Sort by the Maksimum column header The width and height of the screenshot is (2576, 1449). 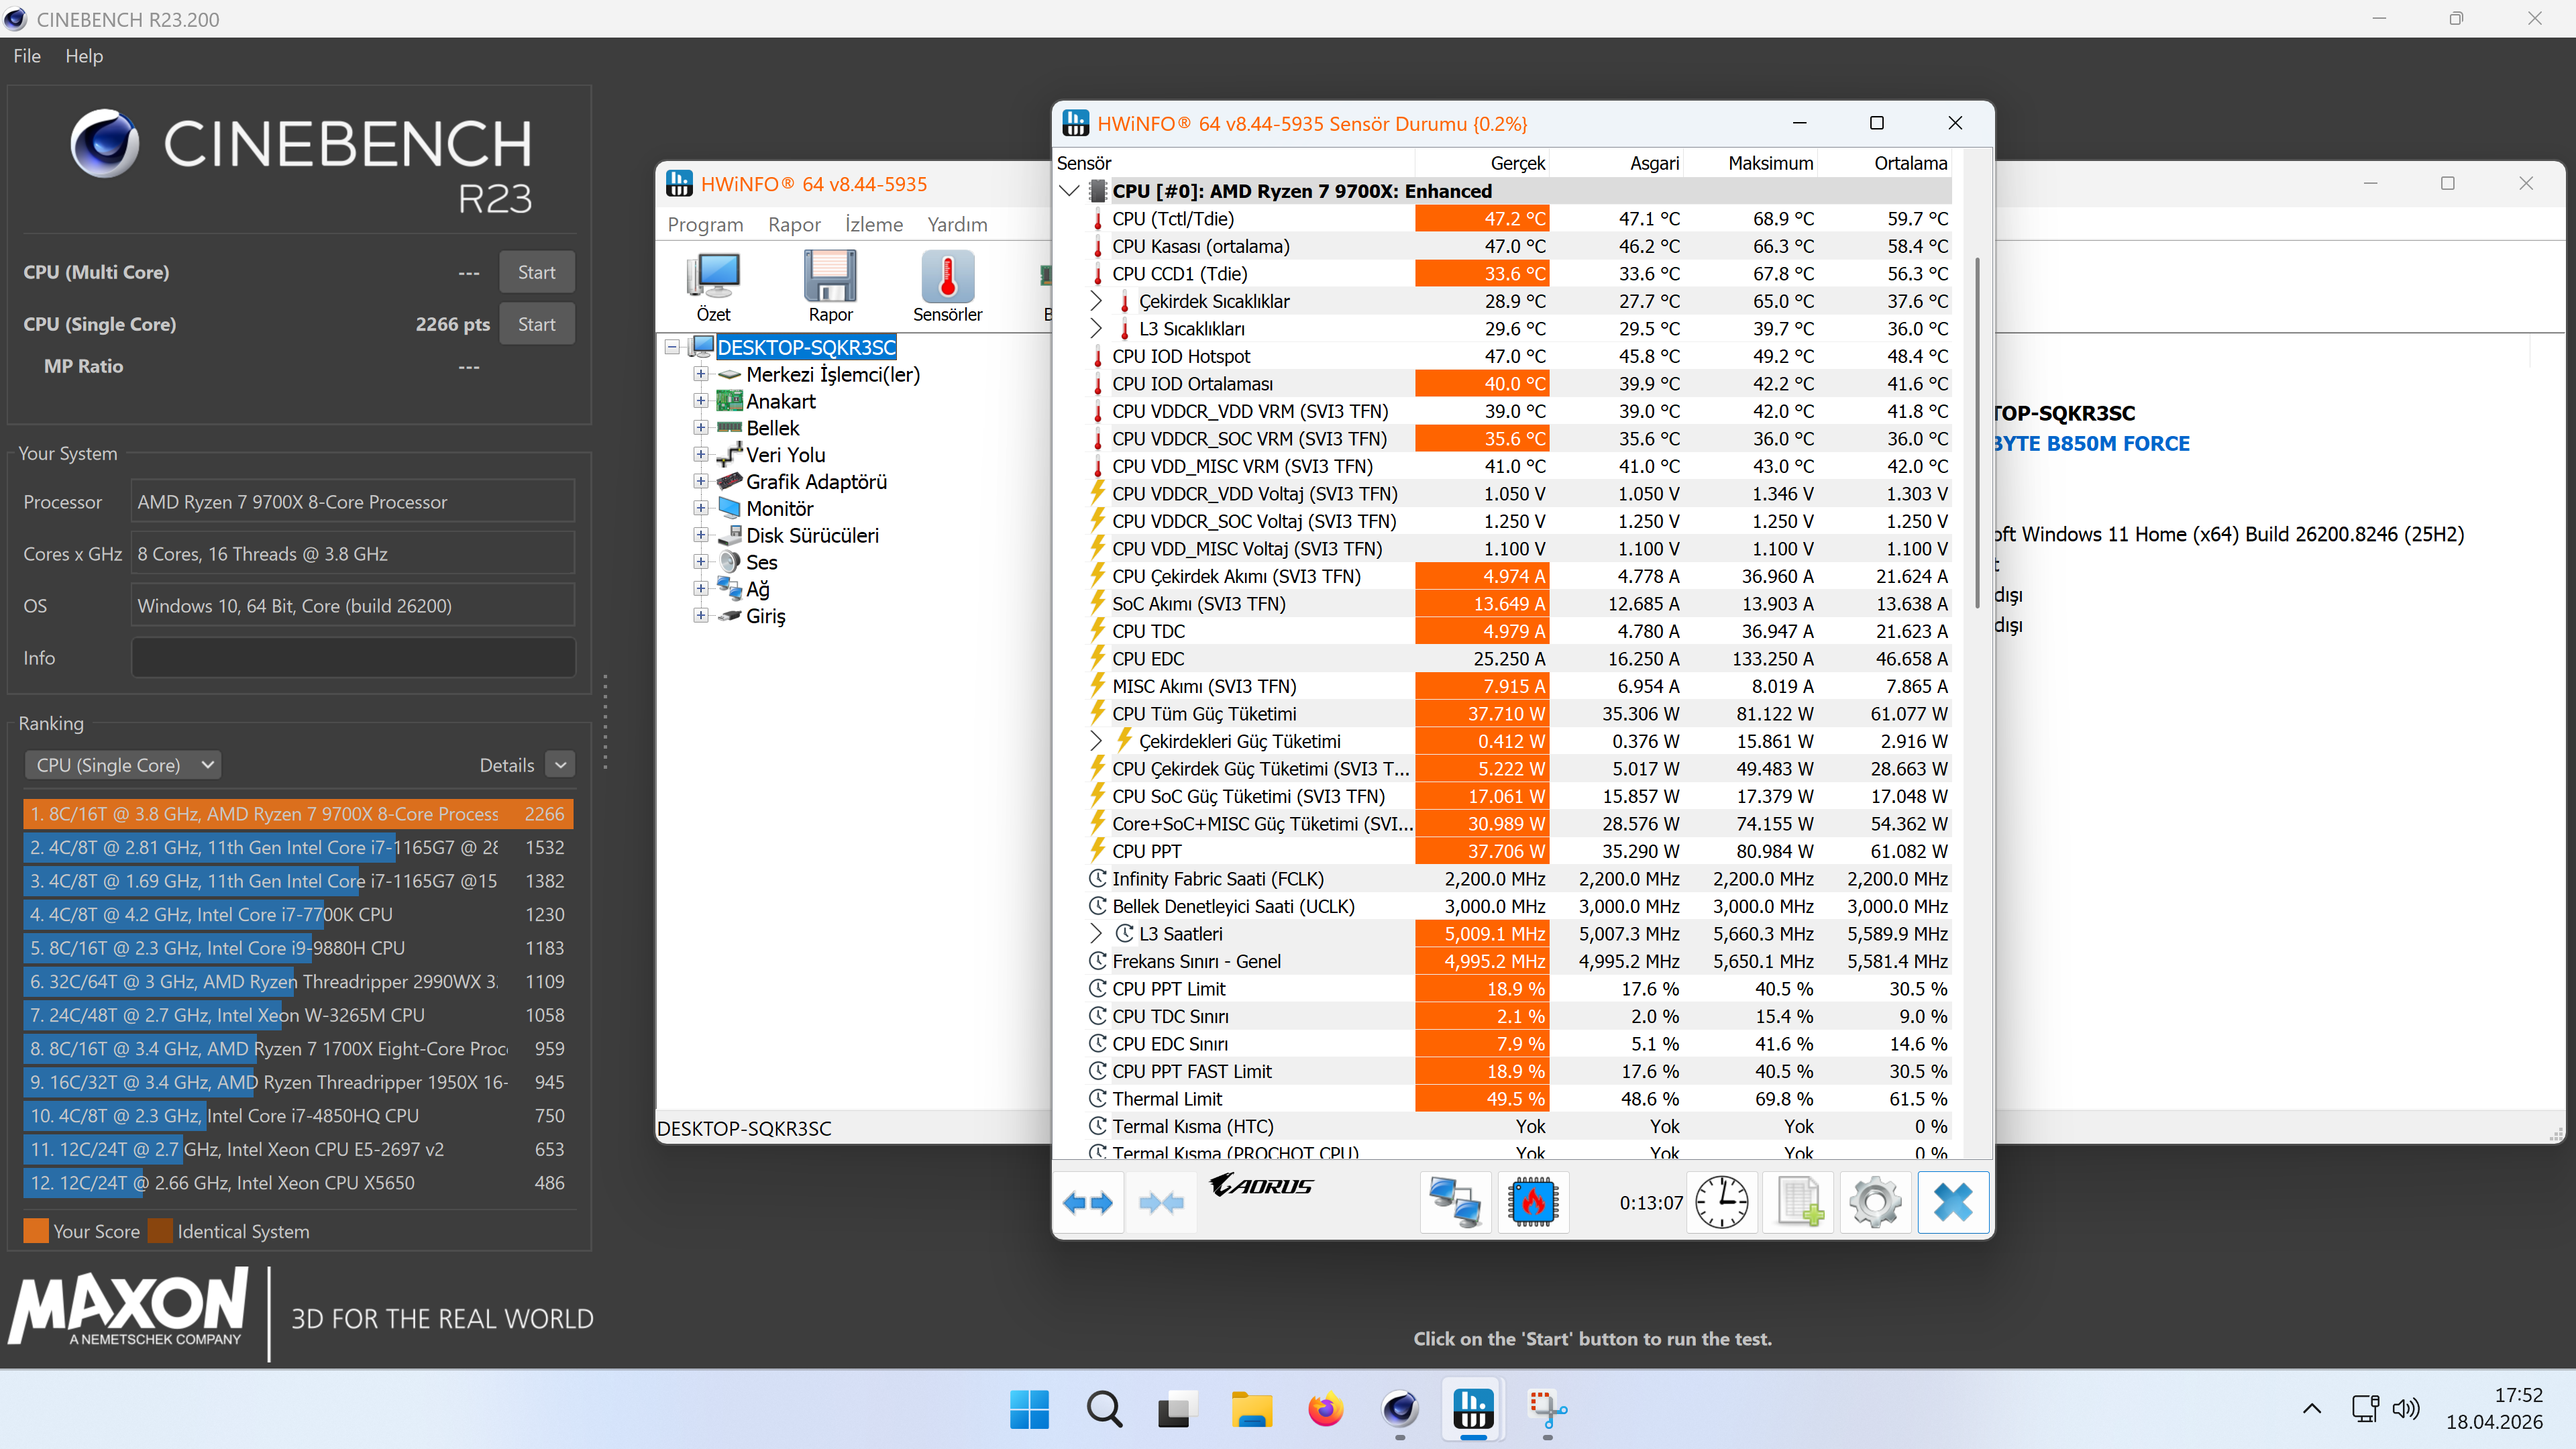pos(1770,163)
